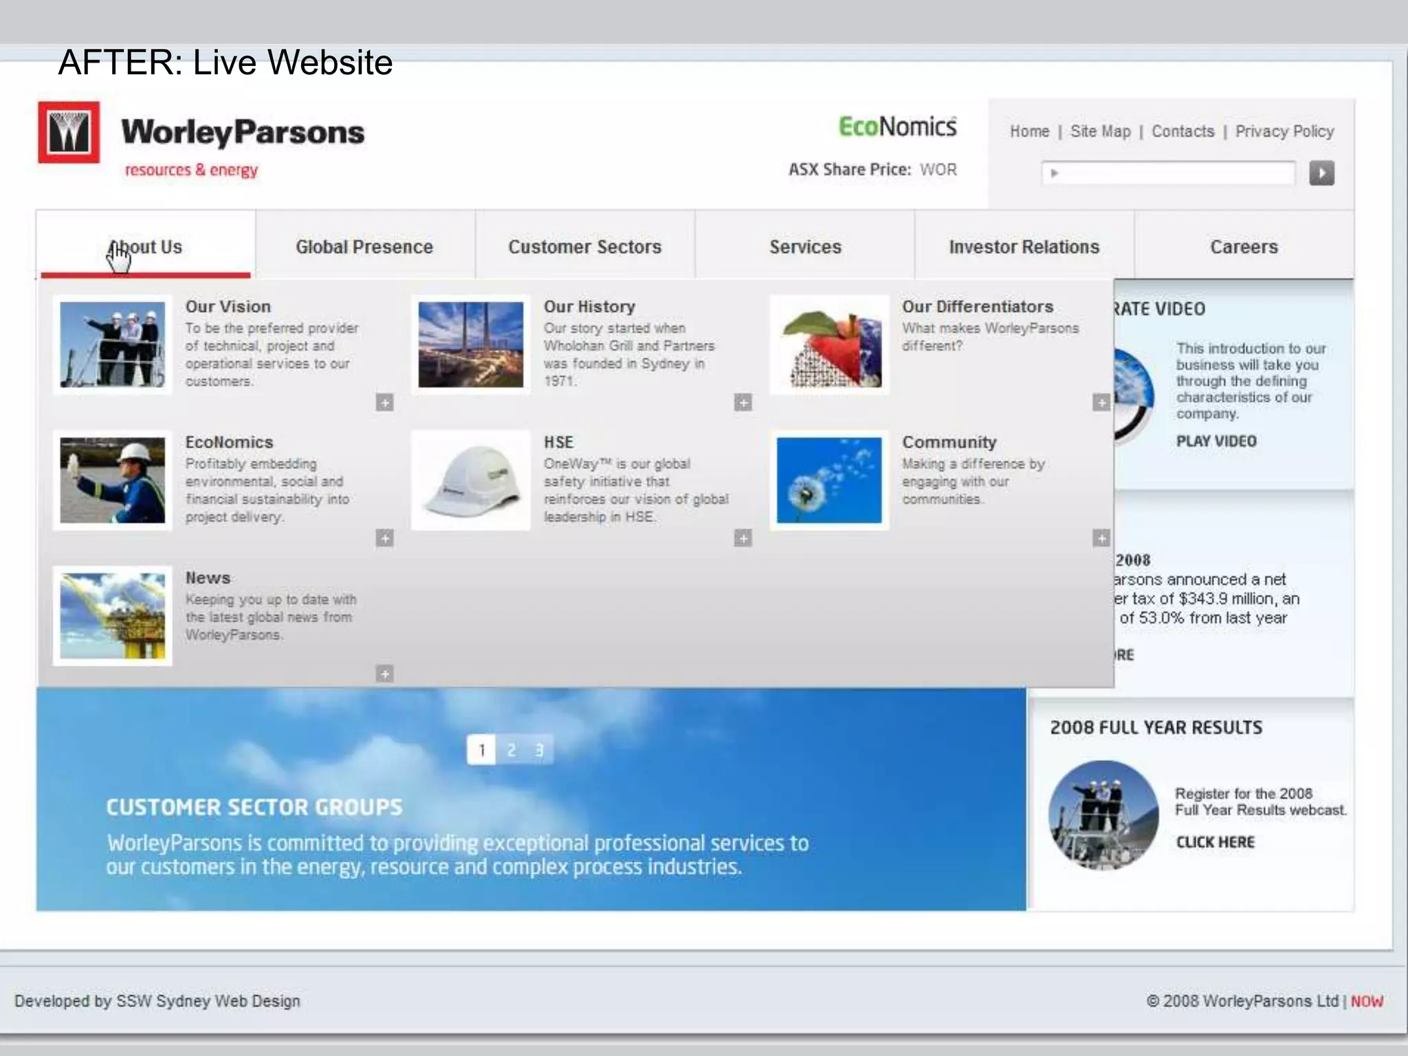Expand Our Differentiators with its plus icon

tap(1101, 402)
